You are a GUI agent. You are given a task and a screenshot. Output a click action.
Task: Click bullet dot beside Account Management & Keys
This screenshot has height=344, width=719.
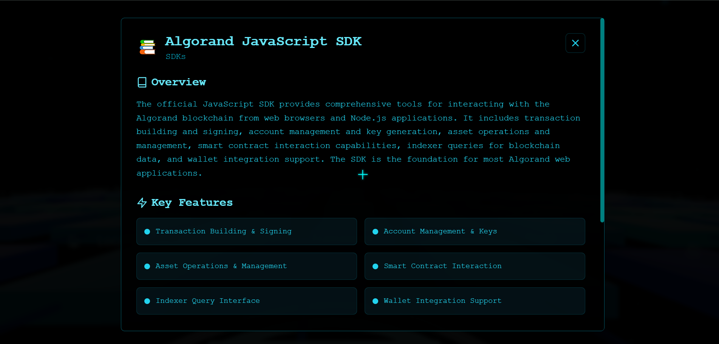(376, 231)
